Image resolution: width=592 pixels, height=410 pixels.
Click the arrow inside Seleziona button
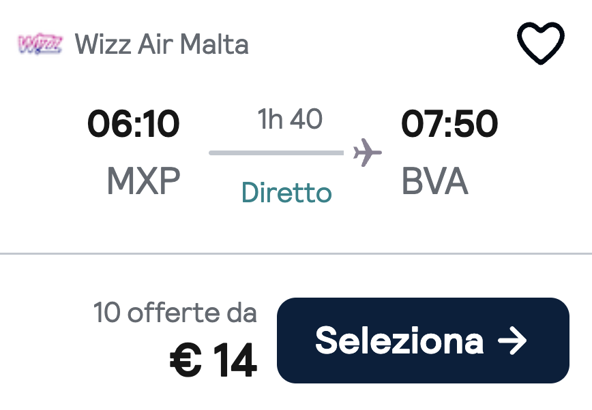click(x=512, y=341)
